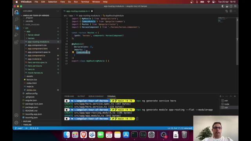Image resolution: width=251 pixels, height=141 pixels.
Task: Toggle the bottom panel layout button
Action: pyautogui.click(x=227, y=6)
